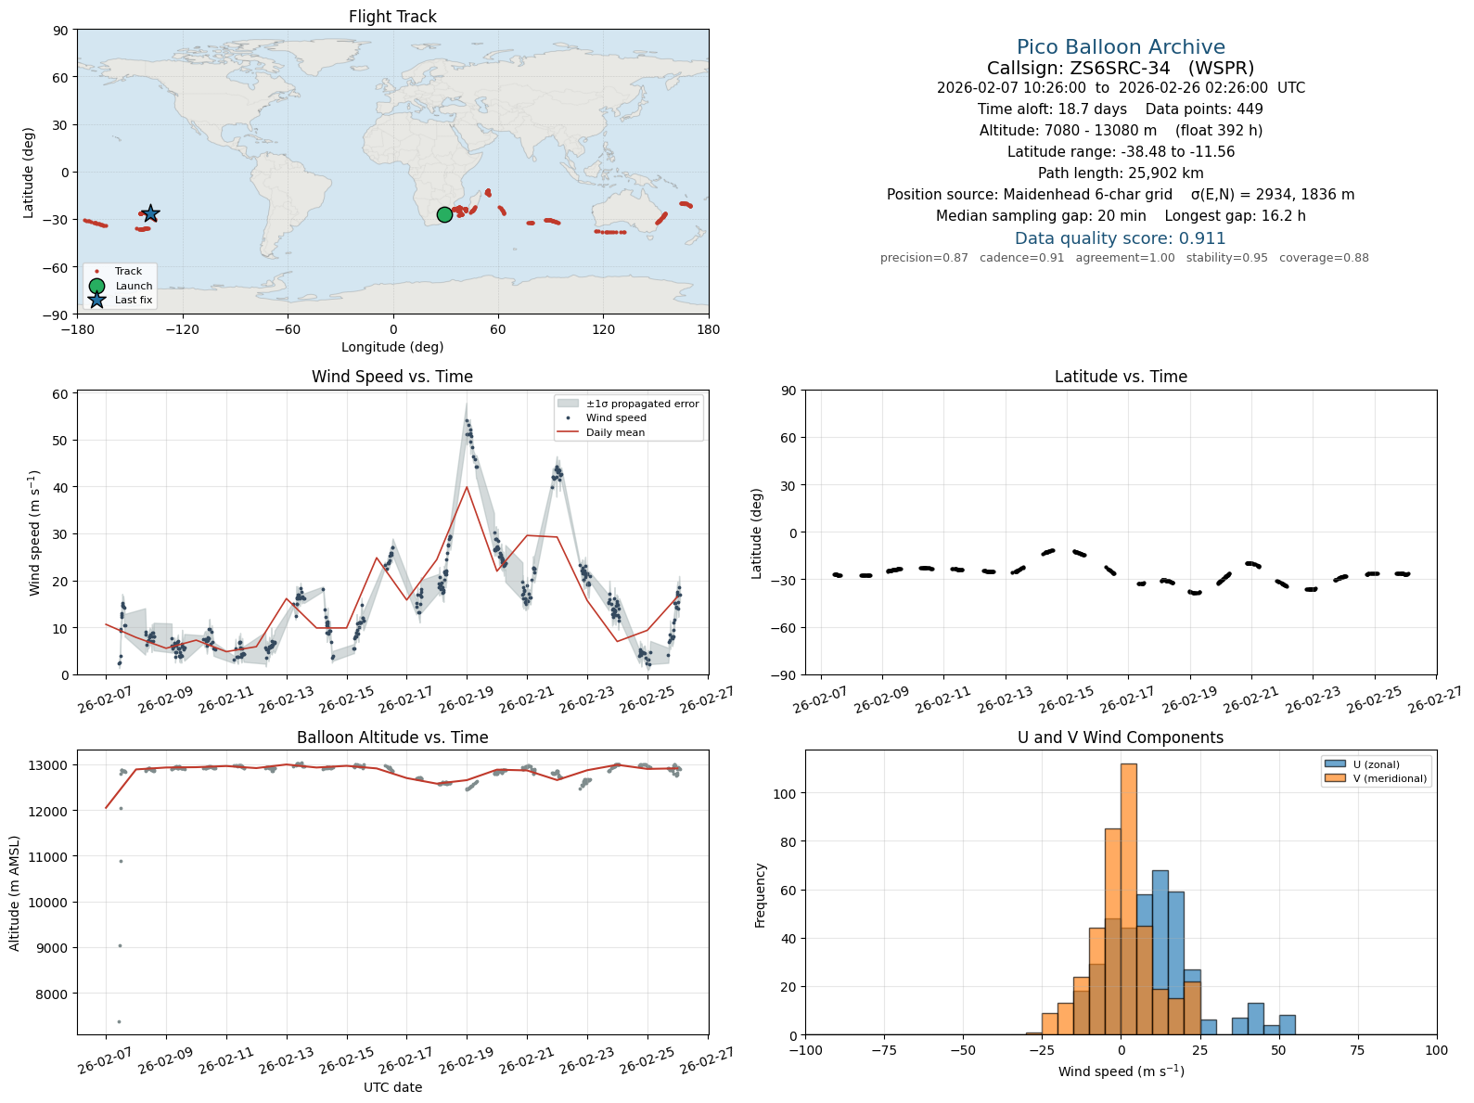Select the Frequency axis label on the histogram

point(761,895)
